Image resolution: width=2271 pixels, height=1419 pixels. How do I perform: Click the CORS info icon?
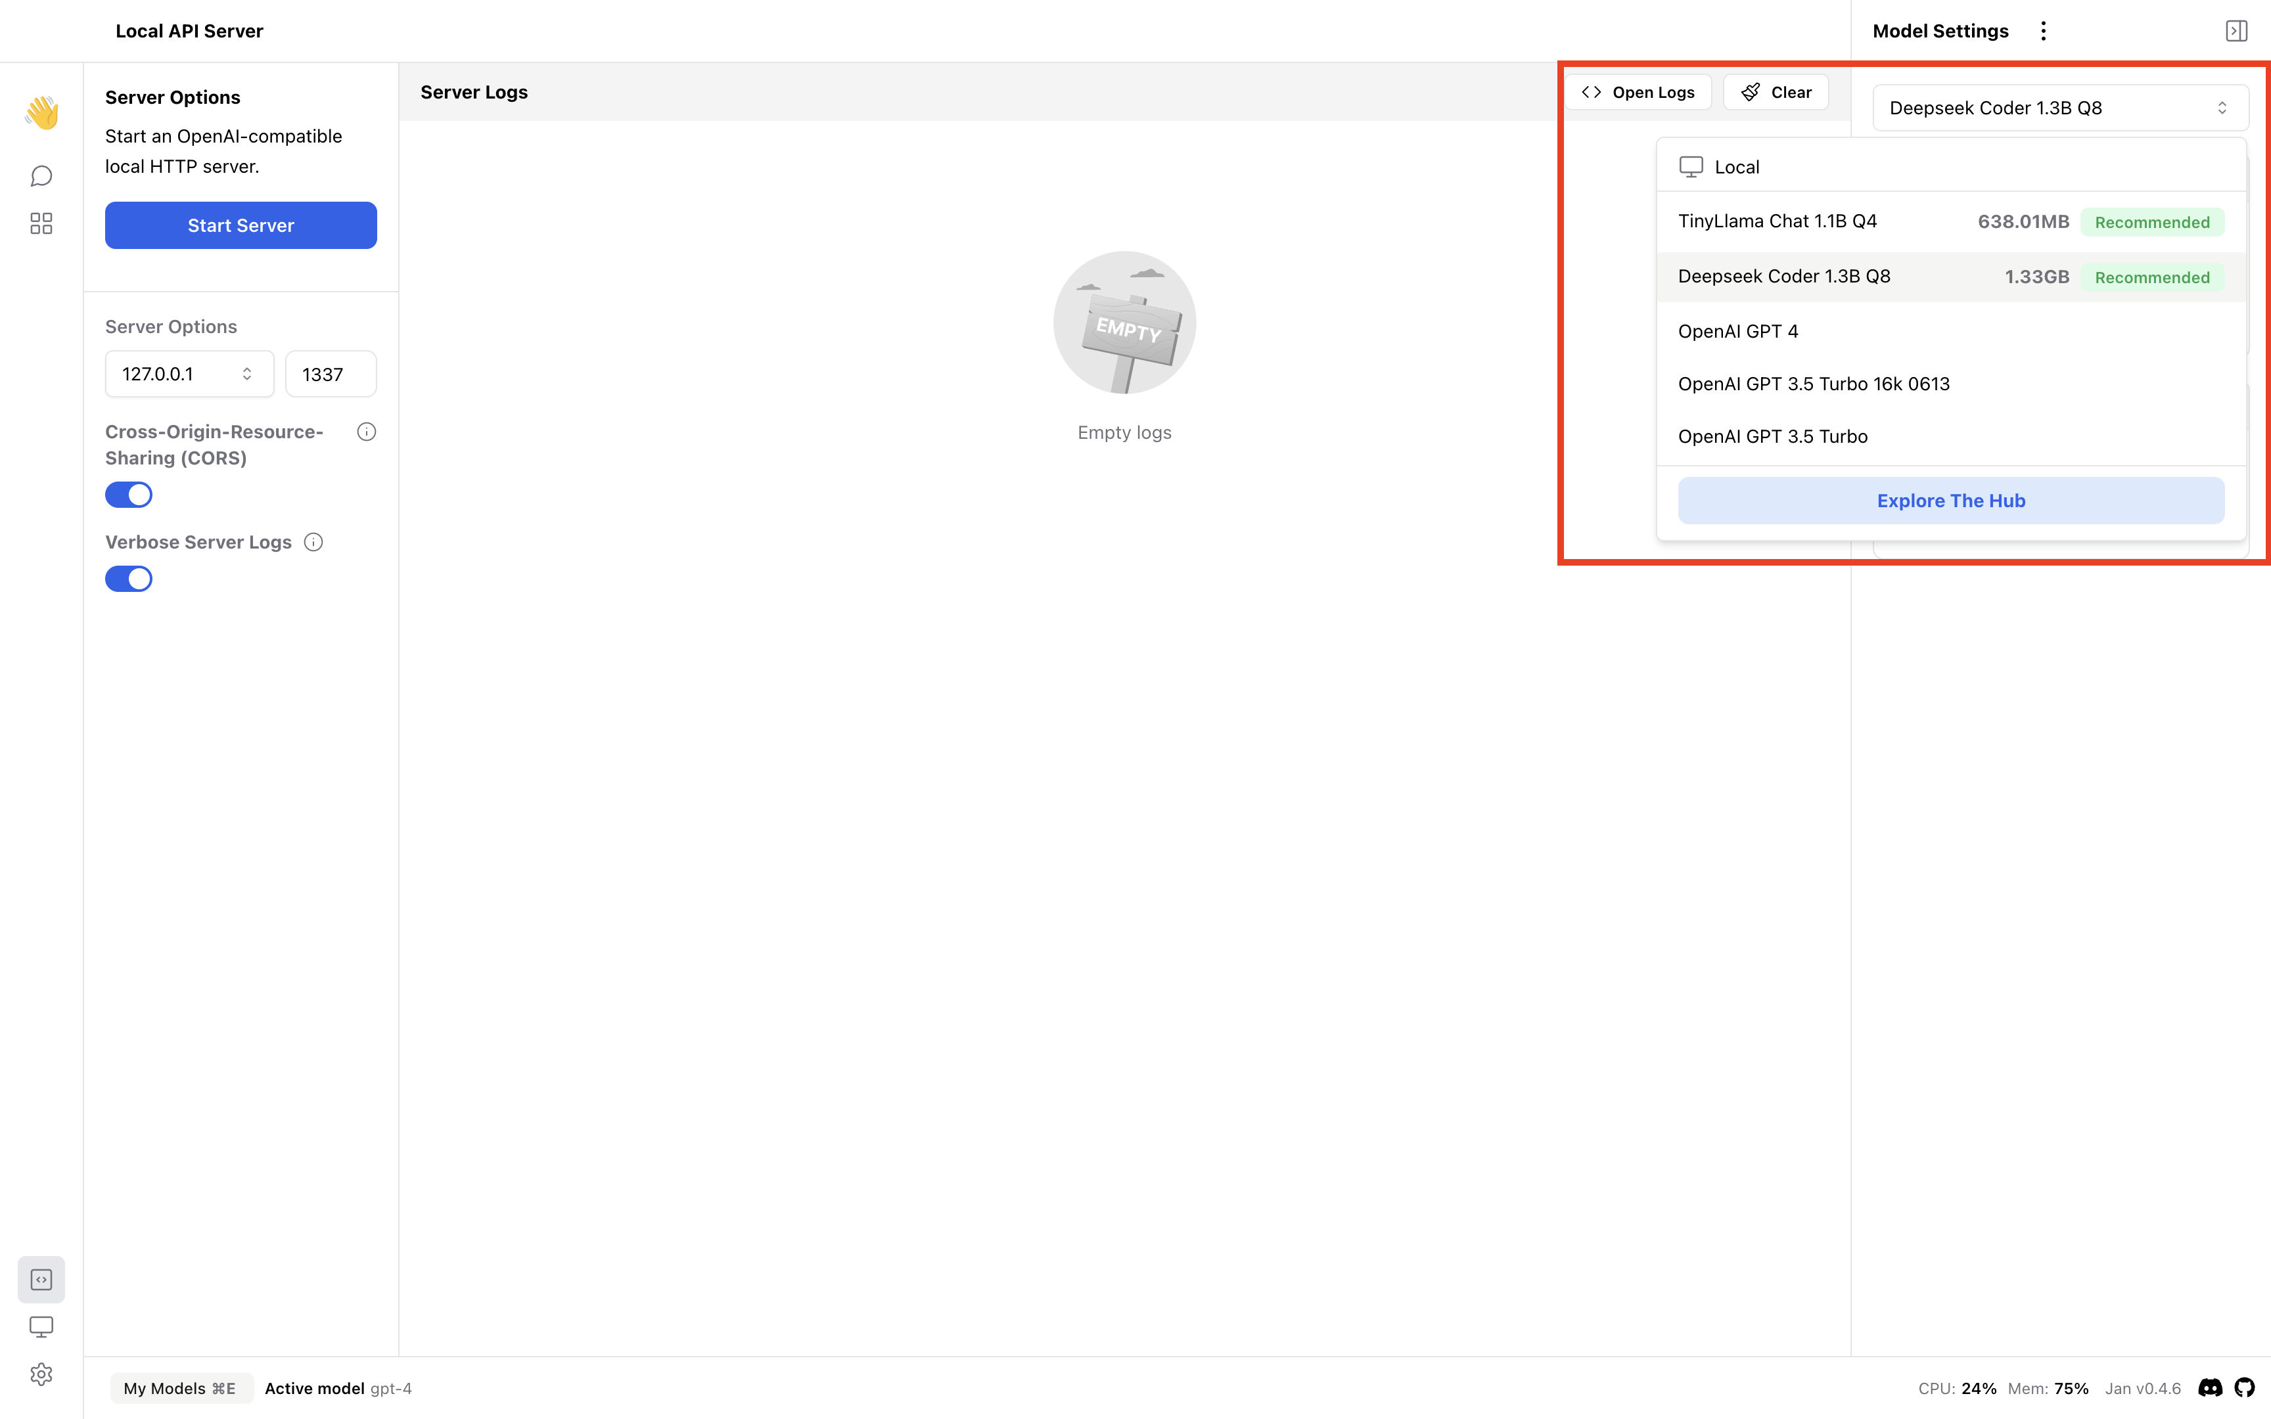tap(366, 432)
